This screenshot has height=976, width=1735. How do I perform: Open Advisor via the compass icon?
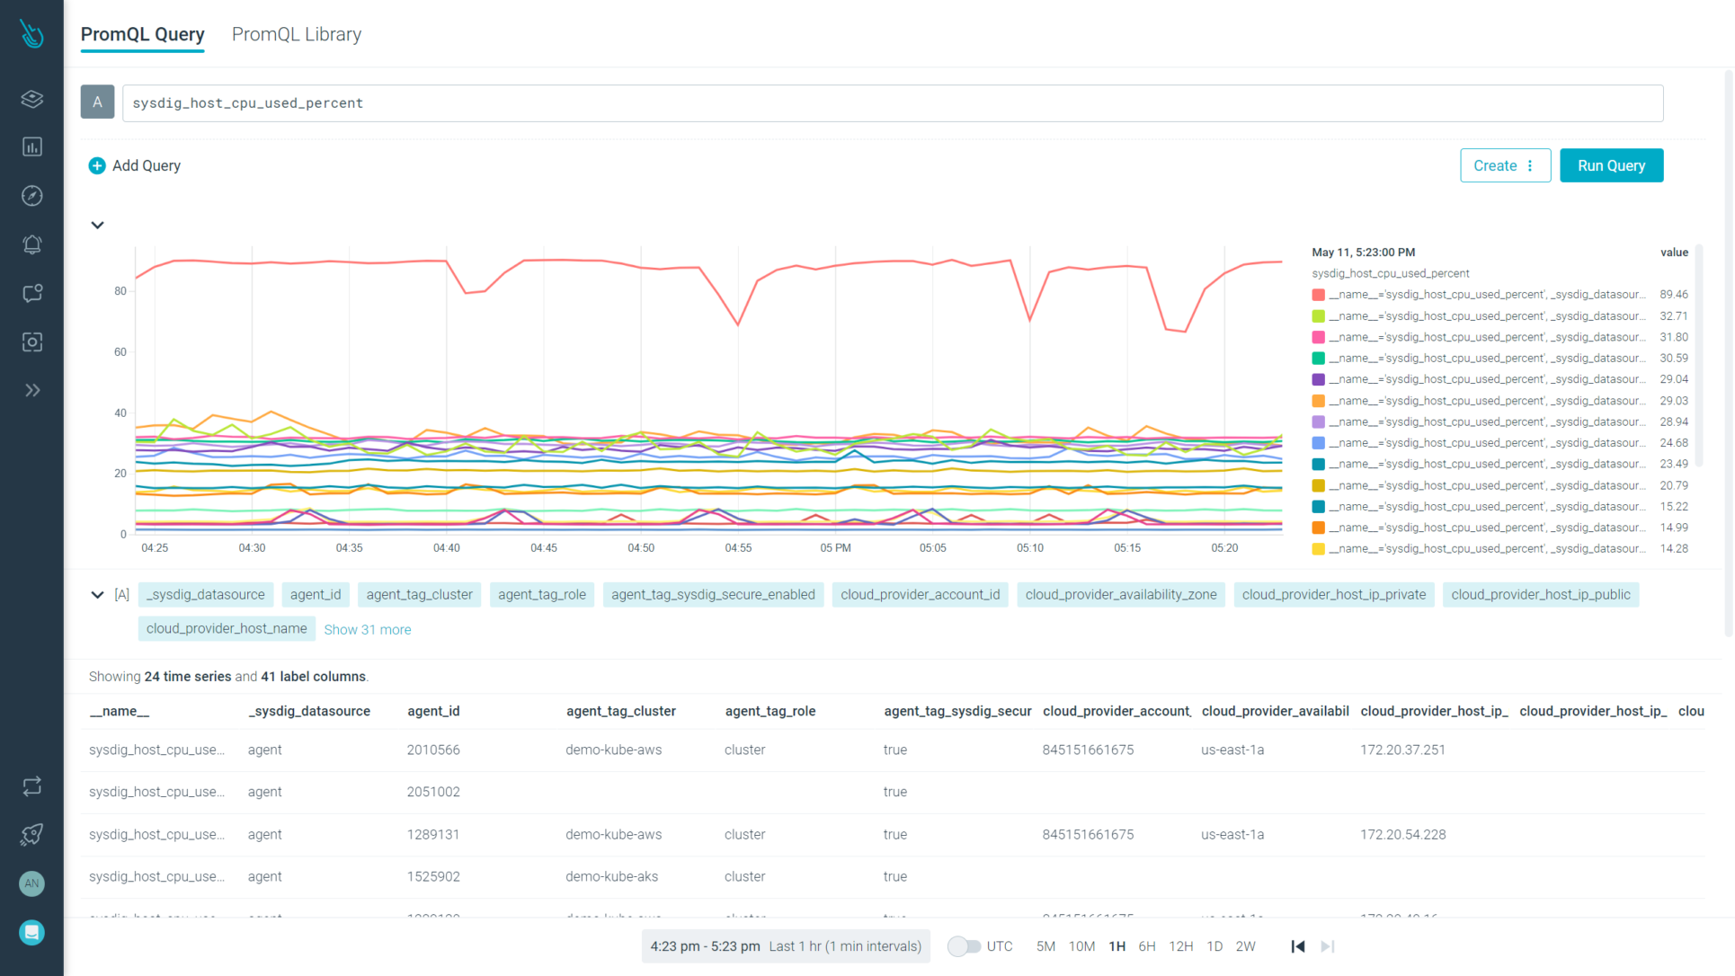click(x=32, y=195)
